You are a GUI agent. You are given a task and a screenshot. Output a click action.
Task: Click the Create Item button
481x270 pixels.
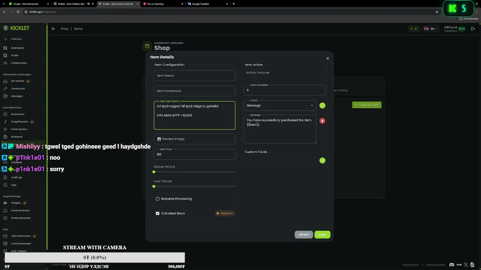[x=367, y=105]
